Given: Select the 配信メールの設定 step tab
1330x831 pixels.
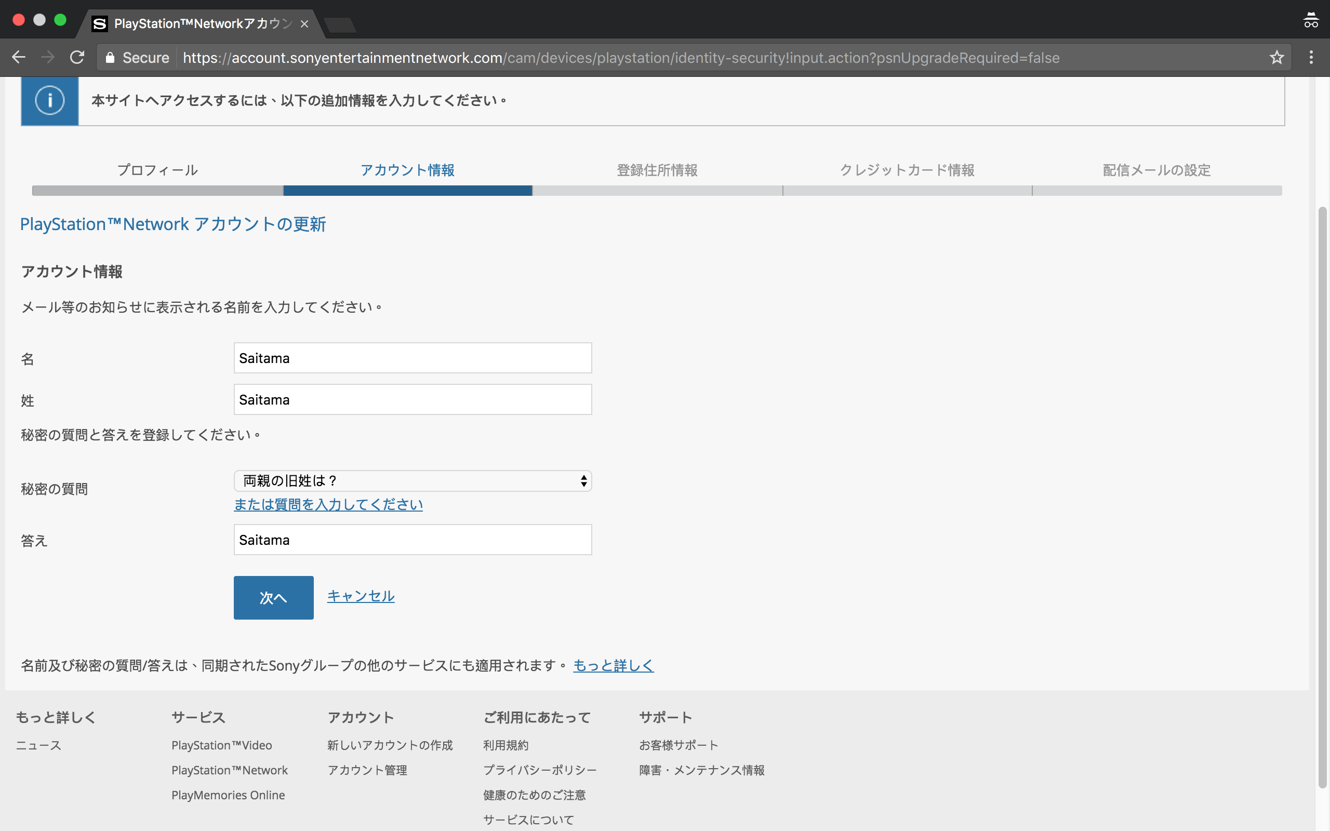Looking at the screenshot, I should point(1157,170).
